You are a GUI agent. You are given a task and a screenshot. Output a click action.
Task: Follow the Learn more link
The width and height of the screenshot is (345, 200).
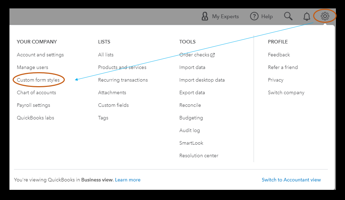point(127,180)
